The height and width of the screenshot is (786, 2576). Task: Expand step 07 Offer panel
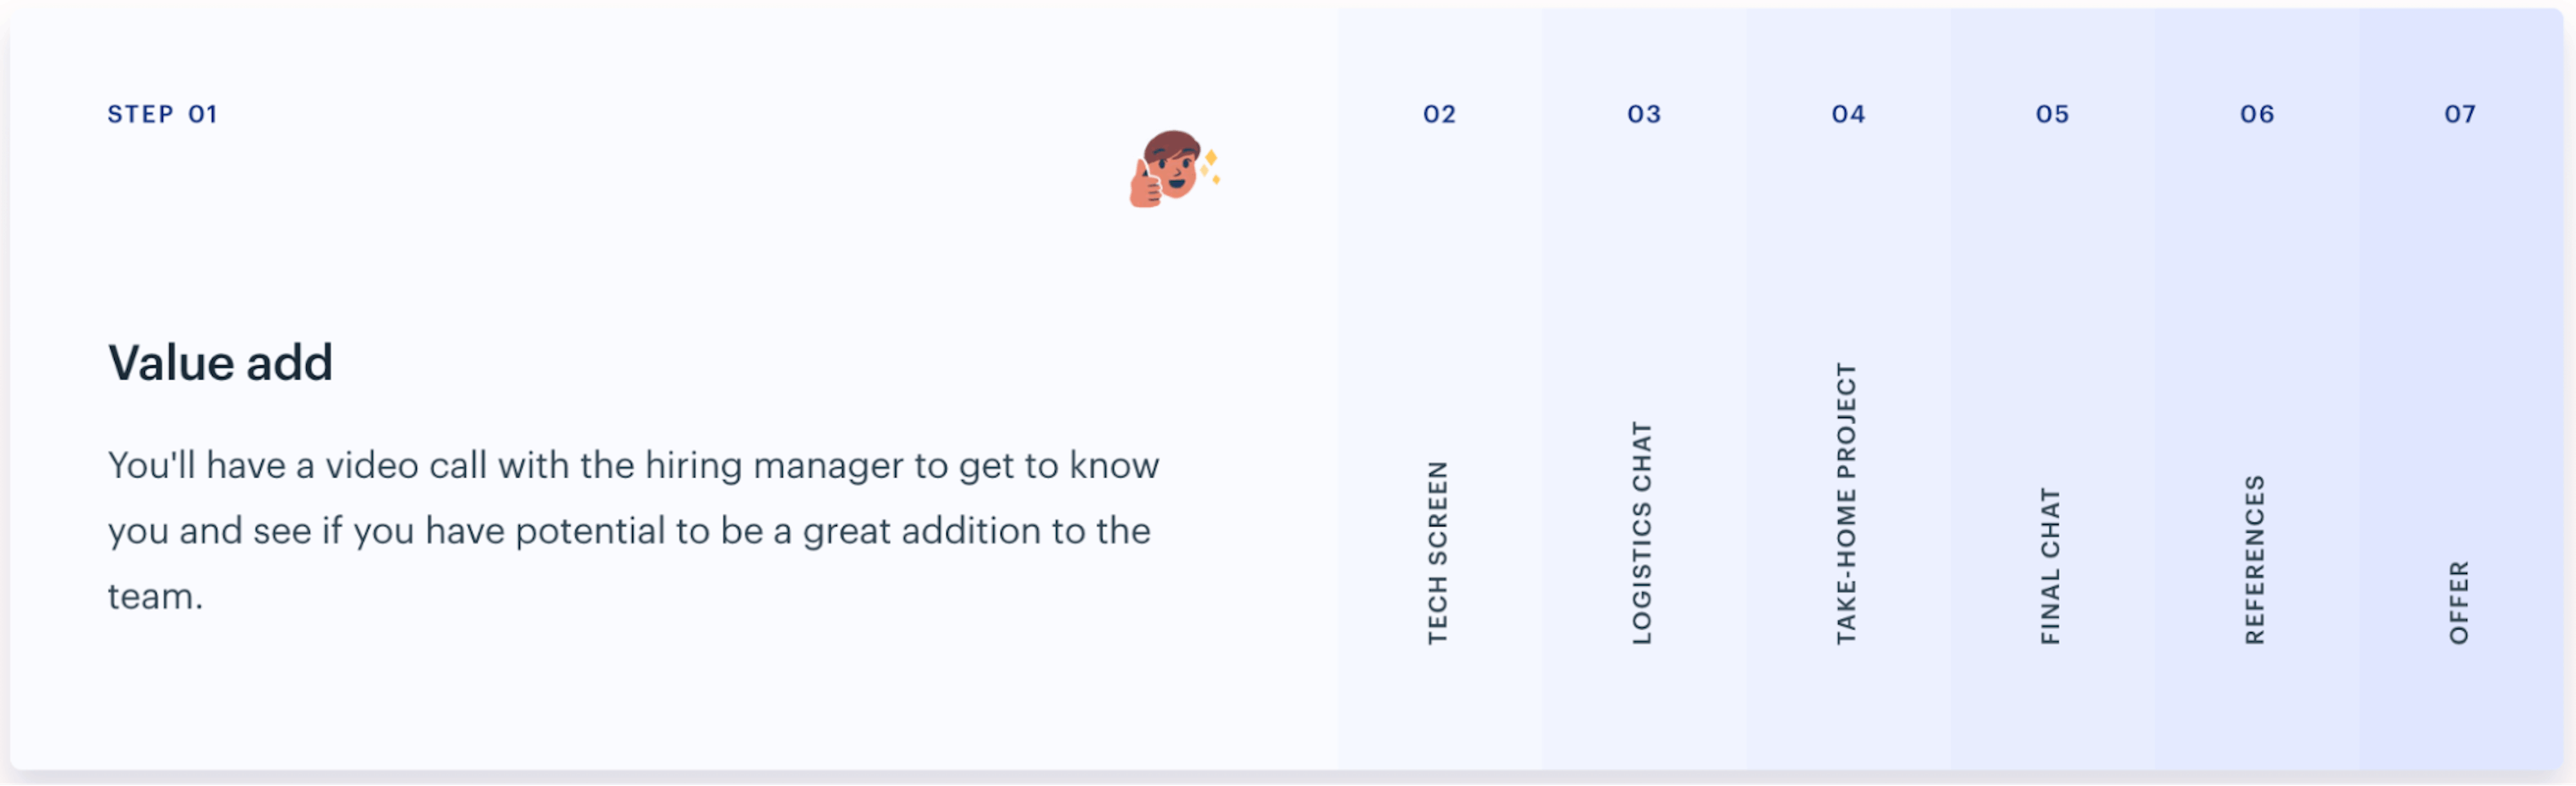[2460, 389]
